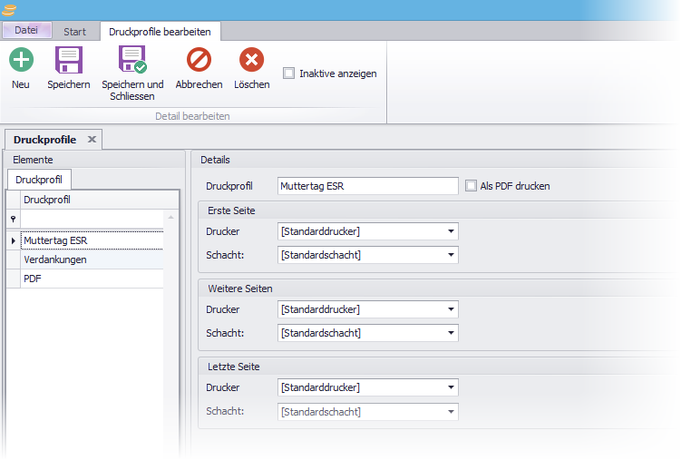The height and width of the screenshot is (460, 681).
Task: Click the Druckprofil column header
Action: click(x=91, y=200)
